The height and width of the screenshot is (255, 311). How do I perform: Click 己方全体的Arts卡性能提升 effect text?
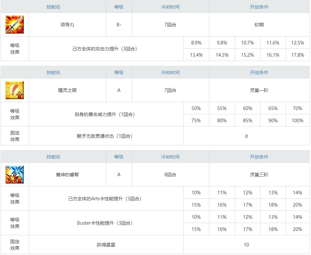pos(105,199)
